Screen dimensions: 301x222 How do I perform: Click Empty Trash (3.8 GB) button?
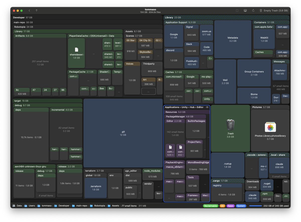point(274,11)
